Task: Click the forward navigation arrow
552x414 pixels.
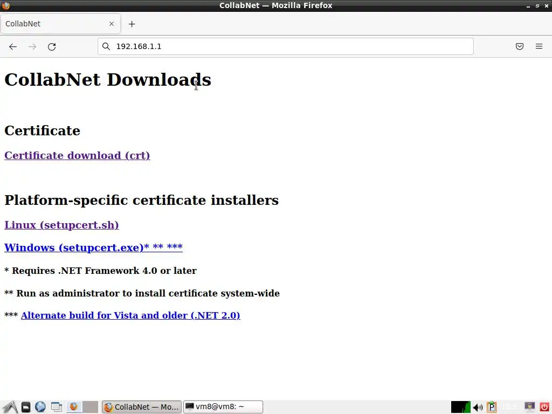Action: [x=32, y=46]
